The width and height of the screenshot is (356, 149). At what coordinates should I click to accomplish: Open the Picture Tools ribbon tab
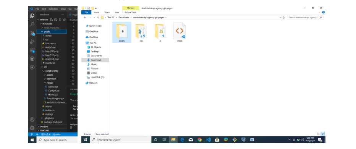(131, 12)
